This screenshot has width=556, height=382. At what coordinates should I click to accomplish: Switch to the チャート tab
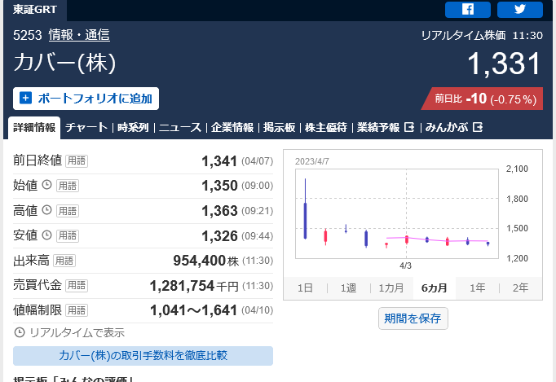click(x=86, y=127)
